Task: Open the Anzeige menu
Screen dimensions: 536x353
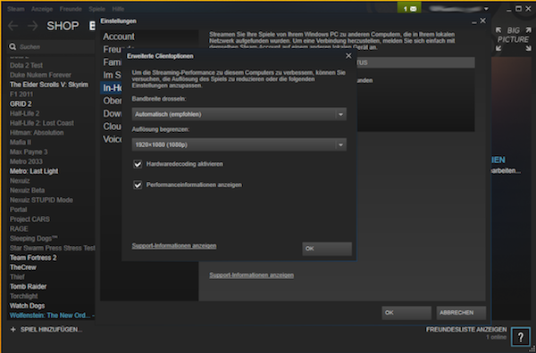Action: tap(42, 9)
